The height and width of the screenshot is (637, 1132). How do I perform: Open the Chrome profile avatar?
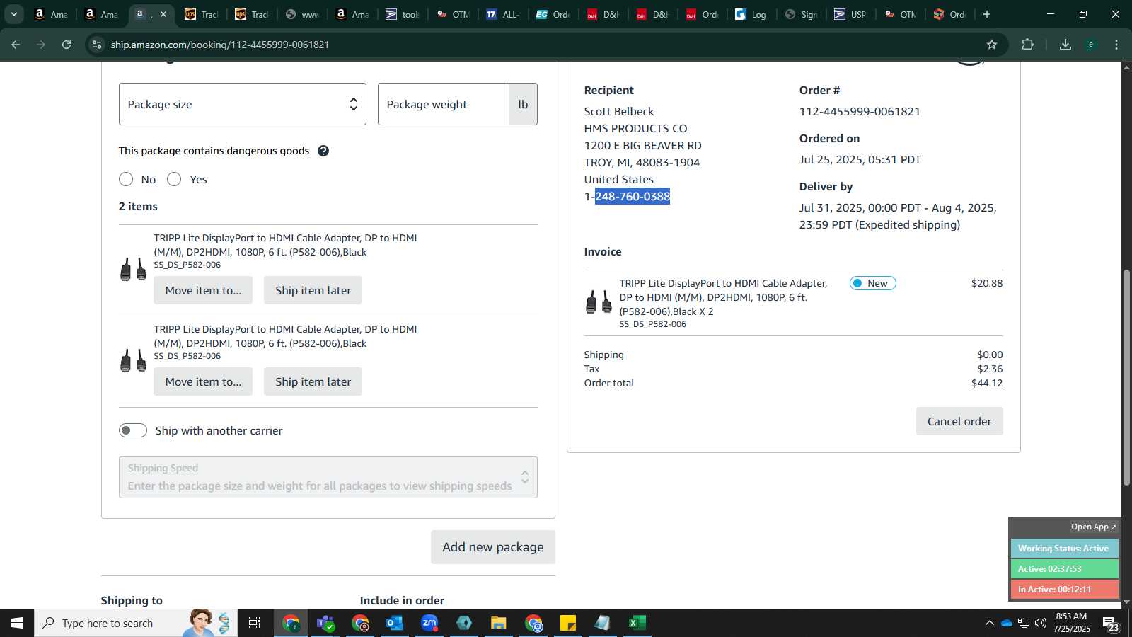tap(1091, 45)
